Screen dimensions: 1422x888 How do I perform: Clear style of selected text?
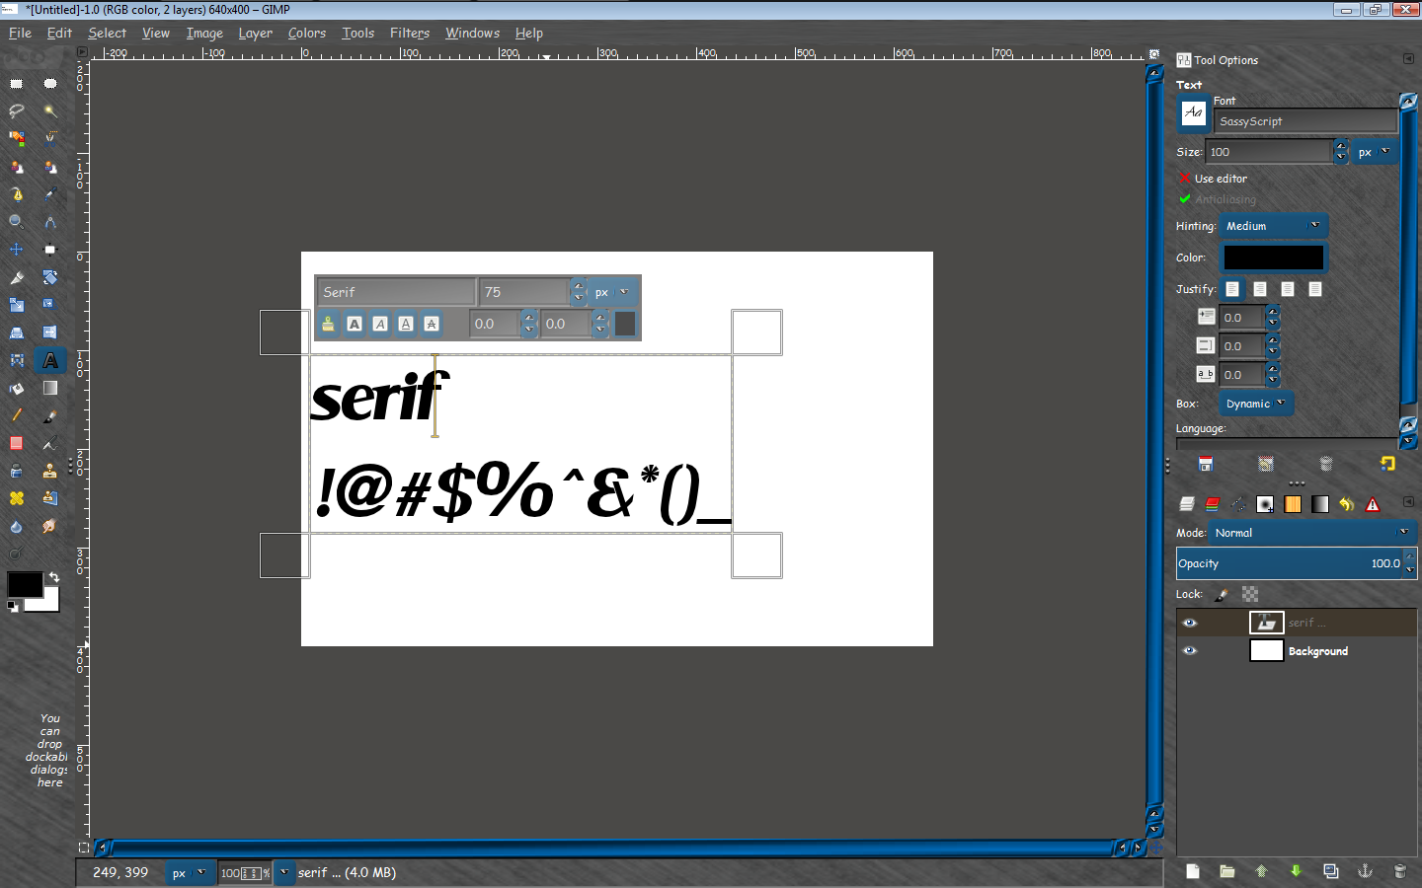click(328, 324)
